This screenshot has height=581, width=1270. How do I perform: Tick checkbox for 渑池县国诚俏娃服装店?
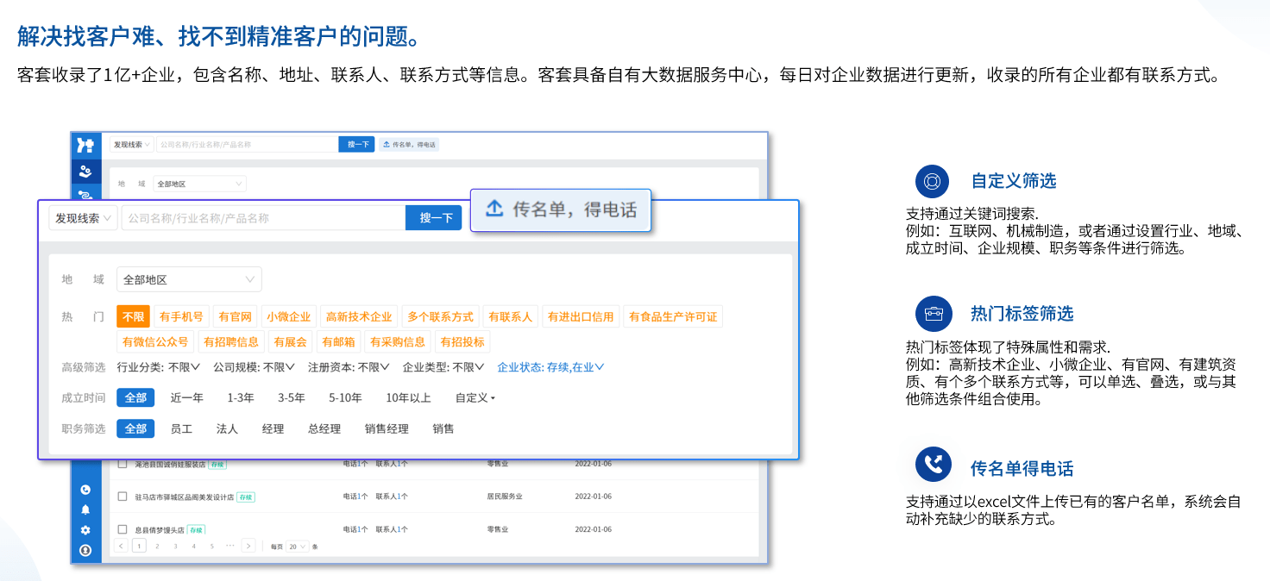point(123,464)
